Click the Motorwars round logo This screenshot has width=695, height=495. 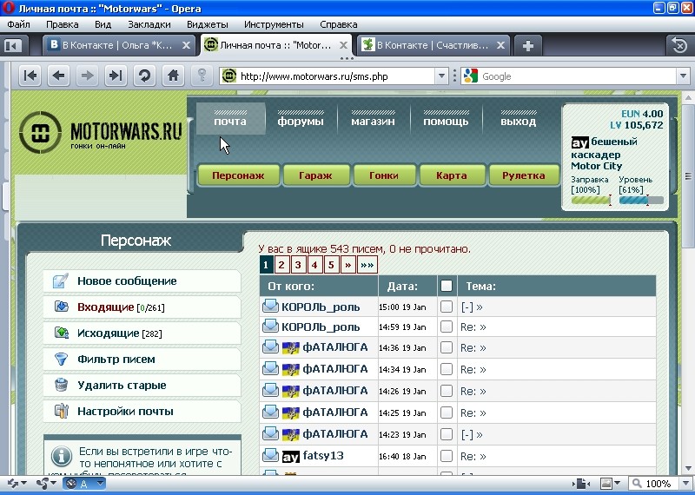pos(40,132)
